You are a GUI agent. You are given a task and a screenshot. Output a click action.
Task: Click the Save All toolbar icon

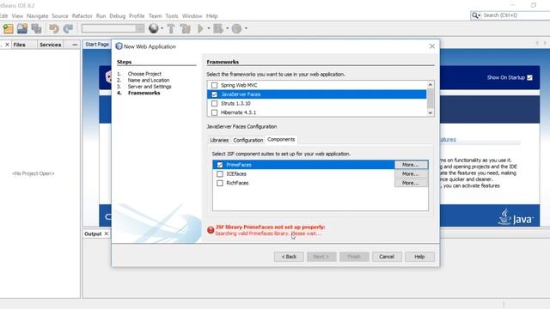coord(36,28)
